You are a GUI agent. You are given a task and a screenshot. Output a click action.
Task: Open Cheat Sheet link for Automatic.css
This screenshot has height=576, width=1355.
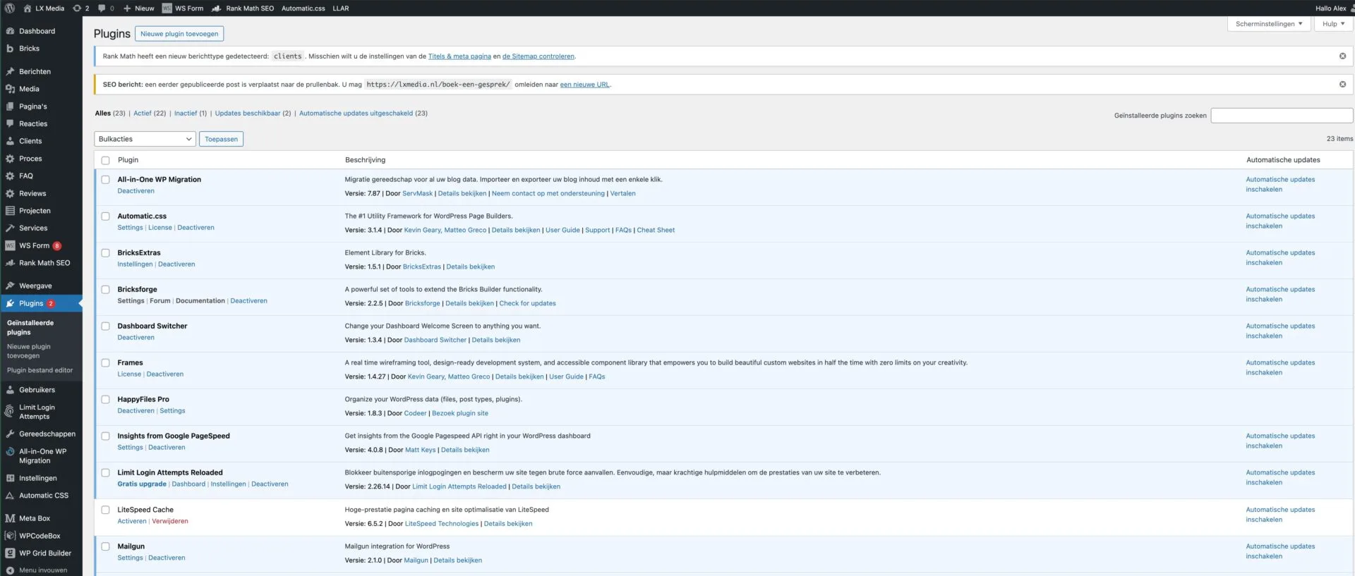click(x=656, y=231)
